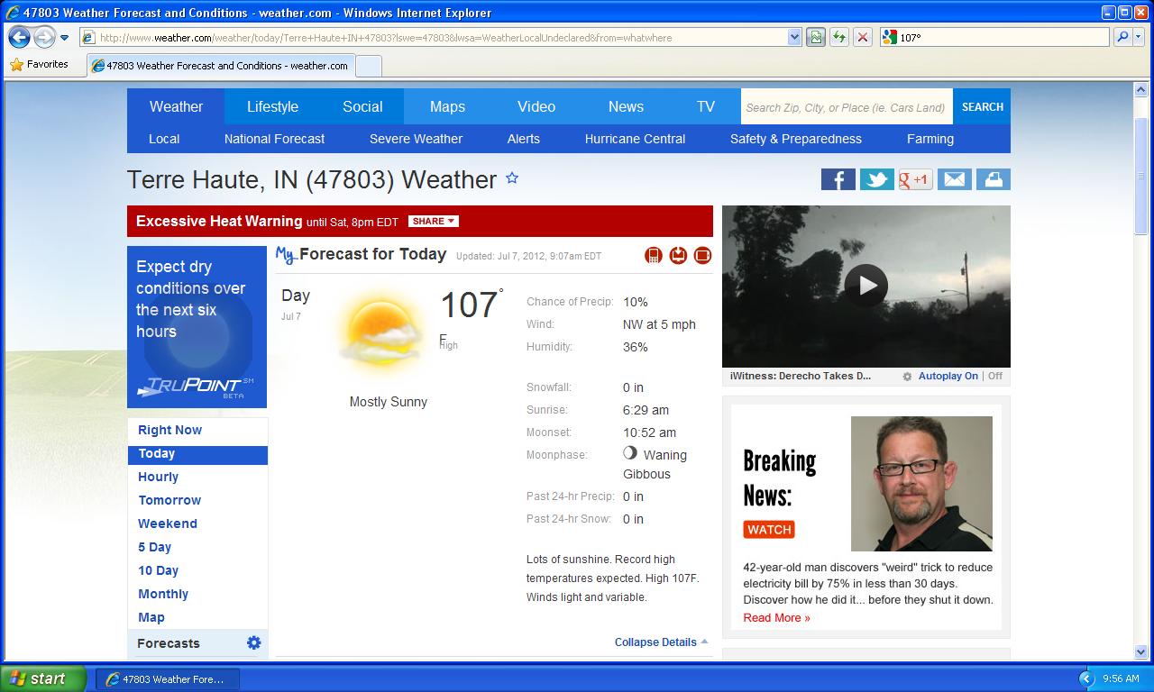Print the forecast page
This screenshot has height=692, width=1154.
(x=993, y=179)
